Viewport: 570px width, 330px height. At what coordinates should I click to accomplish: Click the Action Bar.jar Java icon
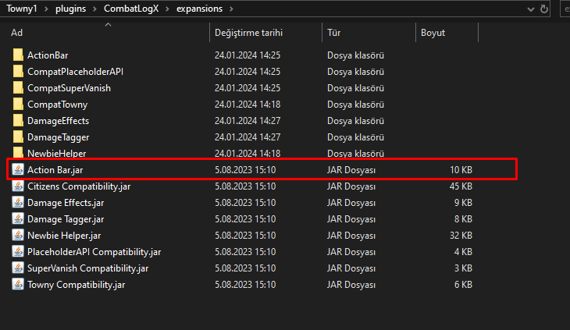point(18,169)
